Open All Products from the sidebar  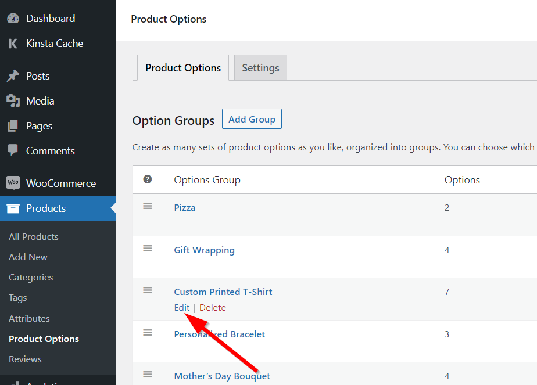pyautogui.click(x=33, y=236)
